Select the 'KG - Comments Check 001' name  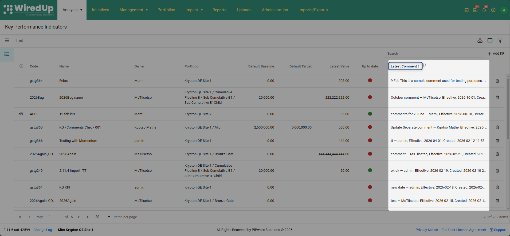pyautogui.click(x=80, y=127)
